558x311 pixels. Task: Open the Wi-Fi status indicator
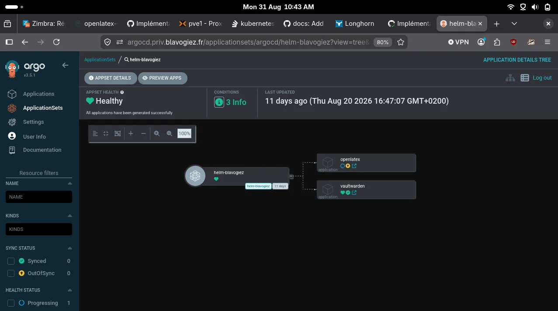pos(511,7)
